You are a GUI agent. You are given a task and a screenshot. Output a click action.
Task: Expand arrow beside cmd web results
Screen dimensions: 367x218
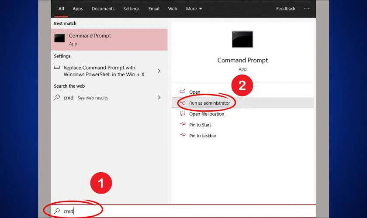pyautogui.click(x=159, y=97)
